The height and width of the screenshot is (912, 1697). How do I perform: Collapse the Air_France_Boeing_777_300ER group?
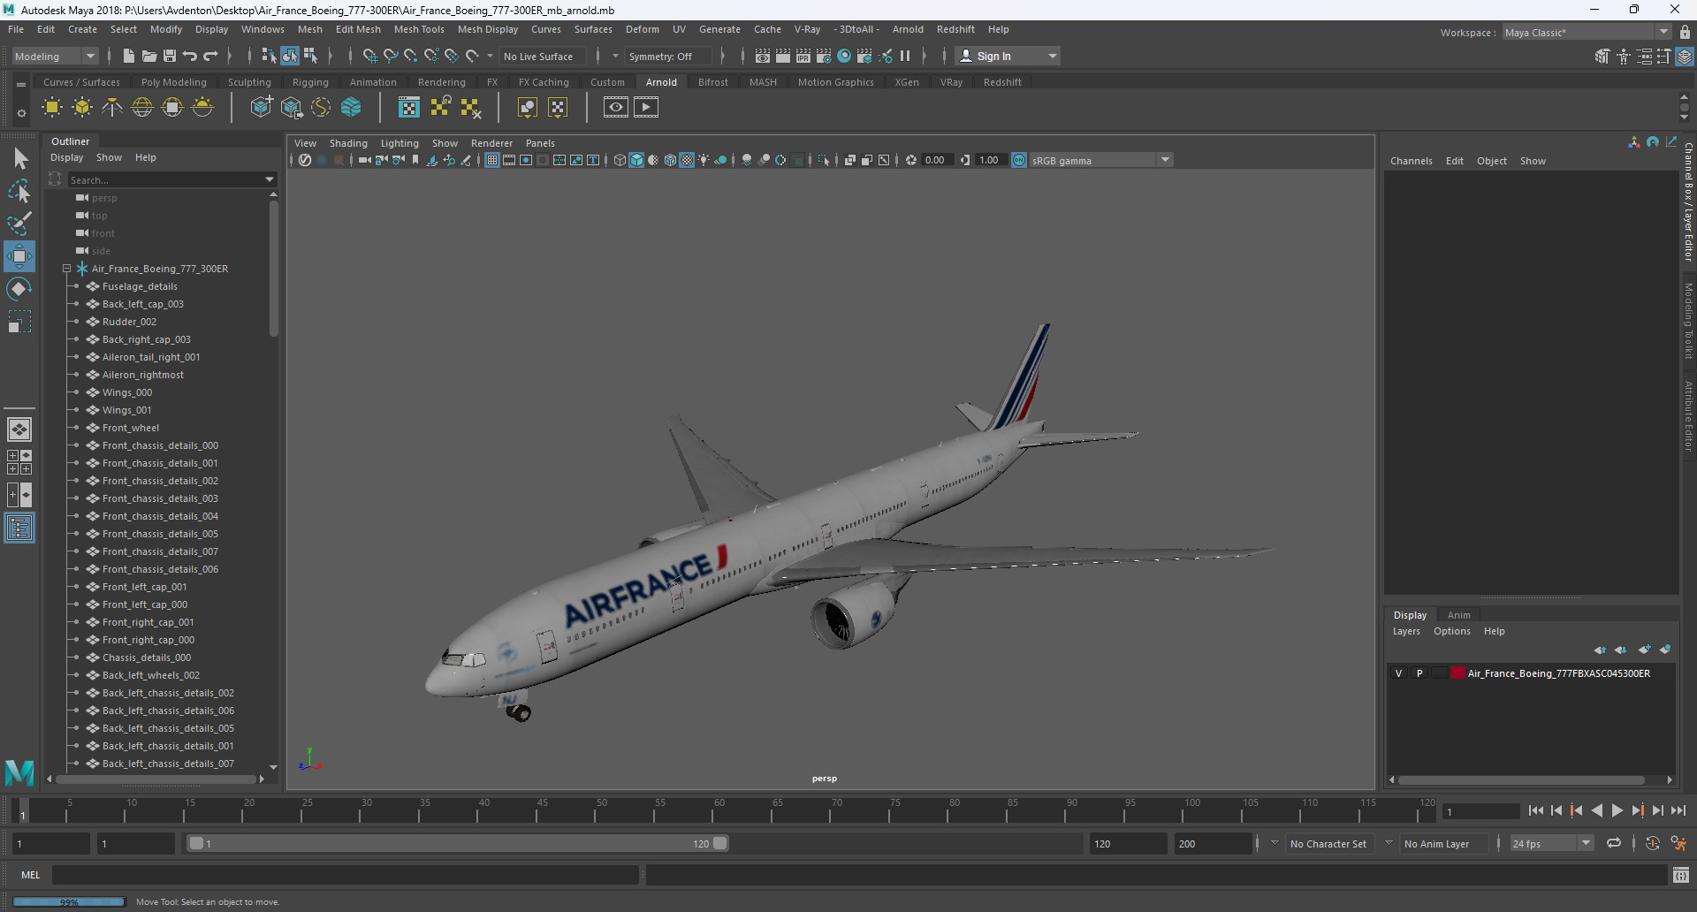click(x=66, y=269)
